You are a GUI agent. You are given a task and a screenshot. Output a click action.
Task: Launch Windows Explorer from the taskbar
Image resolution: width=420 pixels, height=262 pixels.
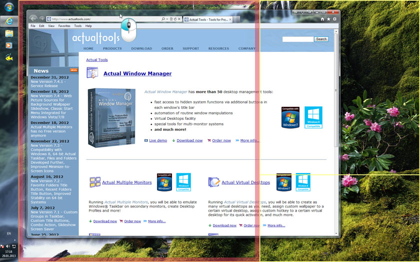point(9,33)
